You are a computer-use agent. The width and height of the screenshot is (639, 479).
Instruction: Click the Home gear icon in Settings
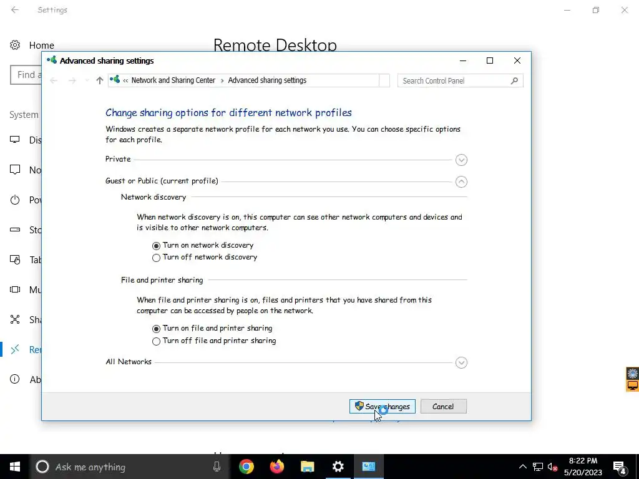15,45
